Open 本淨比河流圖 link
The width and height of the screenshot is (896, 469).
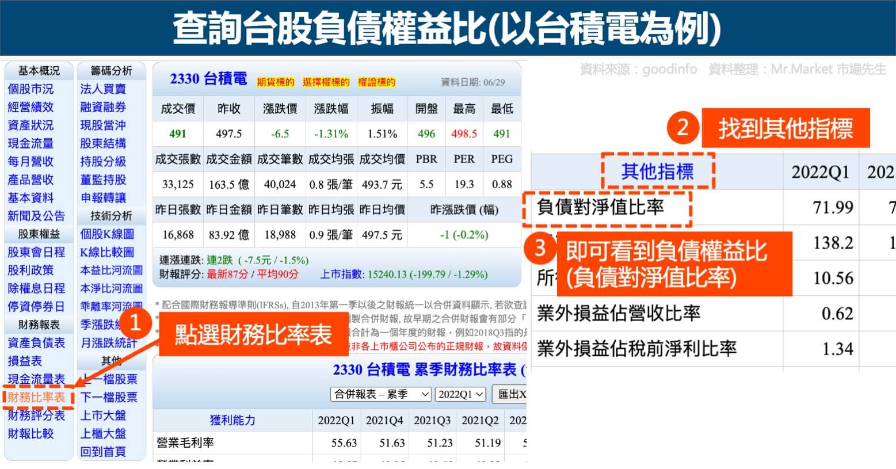pos(112,288)
